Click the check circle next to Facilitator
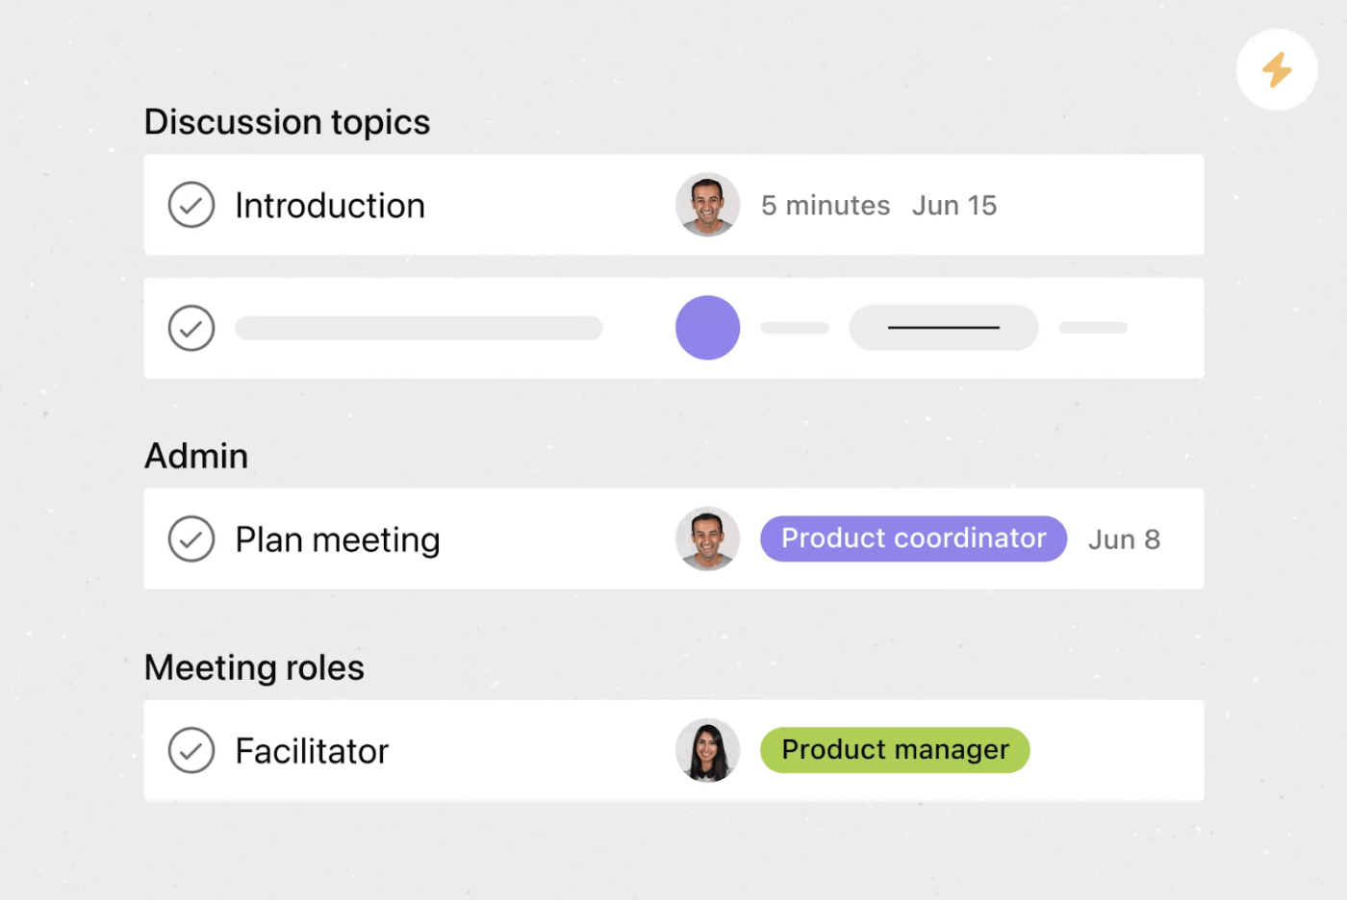Image resolution: width=1347 pixels, height=900 pixels. [191, 750]
